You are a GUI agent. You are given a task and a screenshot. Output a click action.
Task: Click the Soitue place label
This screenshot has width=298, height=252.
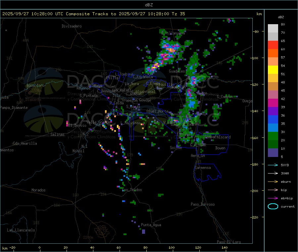tap(176, 148)
